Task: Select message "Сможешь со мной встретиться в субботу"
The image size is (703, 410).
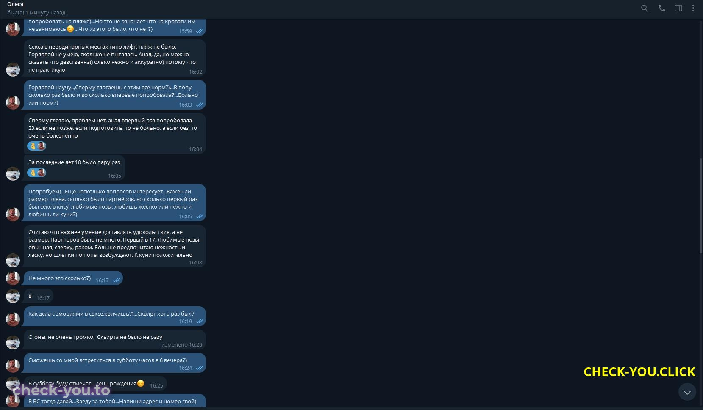Action: tap(115, 363)
